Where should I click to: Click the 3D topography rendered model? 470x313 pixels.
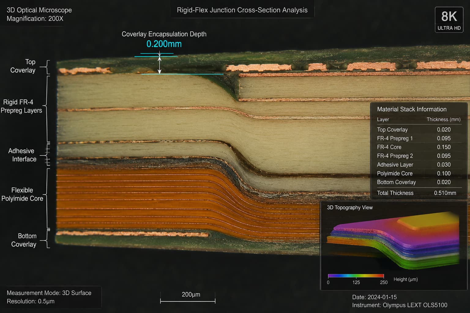point(393,241)
